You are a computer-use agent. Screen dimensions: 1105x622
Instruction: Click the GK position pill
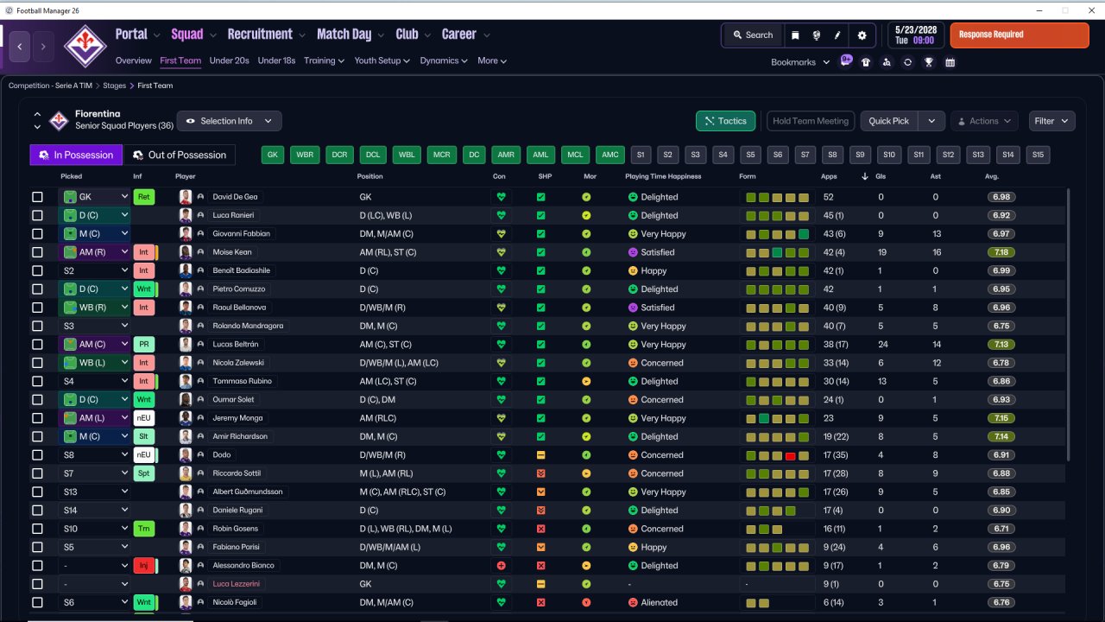[x=273, y=155]
